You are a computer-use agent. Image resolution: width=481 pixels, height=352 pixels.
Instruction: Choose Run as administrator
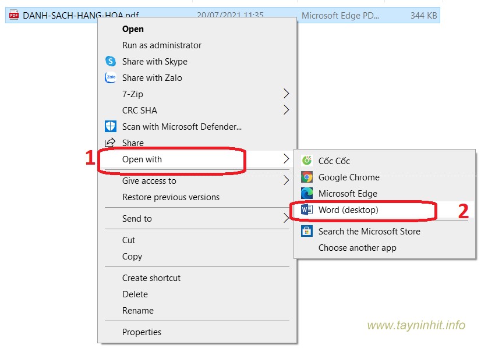coord(162,45)
